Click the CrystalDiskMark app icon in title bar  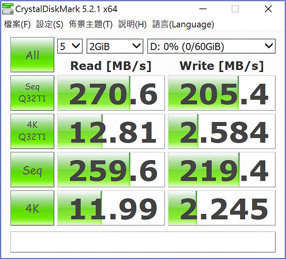coord(8,9)
